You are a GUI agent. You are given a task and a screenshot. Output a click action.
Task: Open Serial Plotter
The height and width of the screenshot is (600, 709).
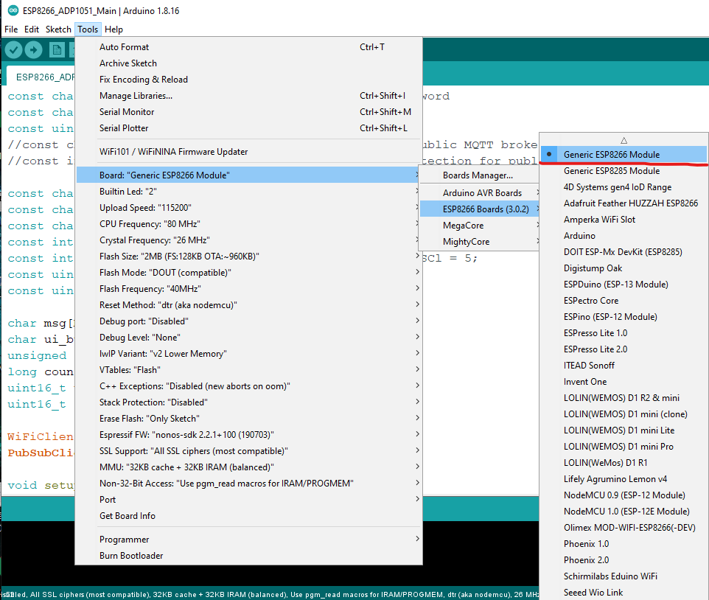(250, 128)
